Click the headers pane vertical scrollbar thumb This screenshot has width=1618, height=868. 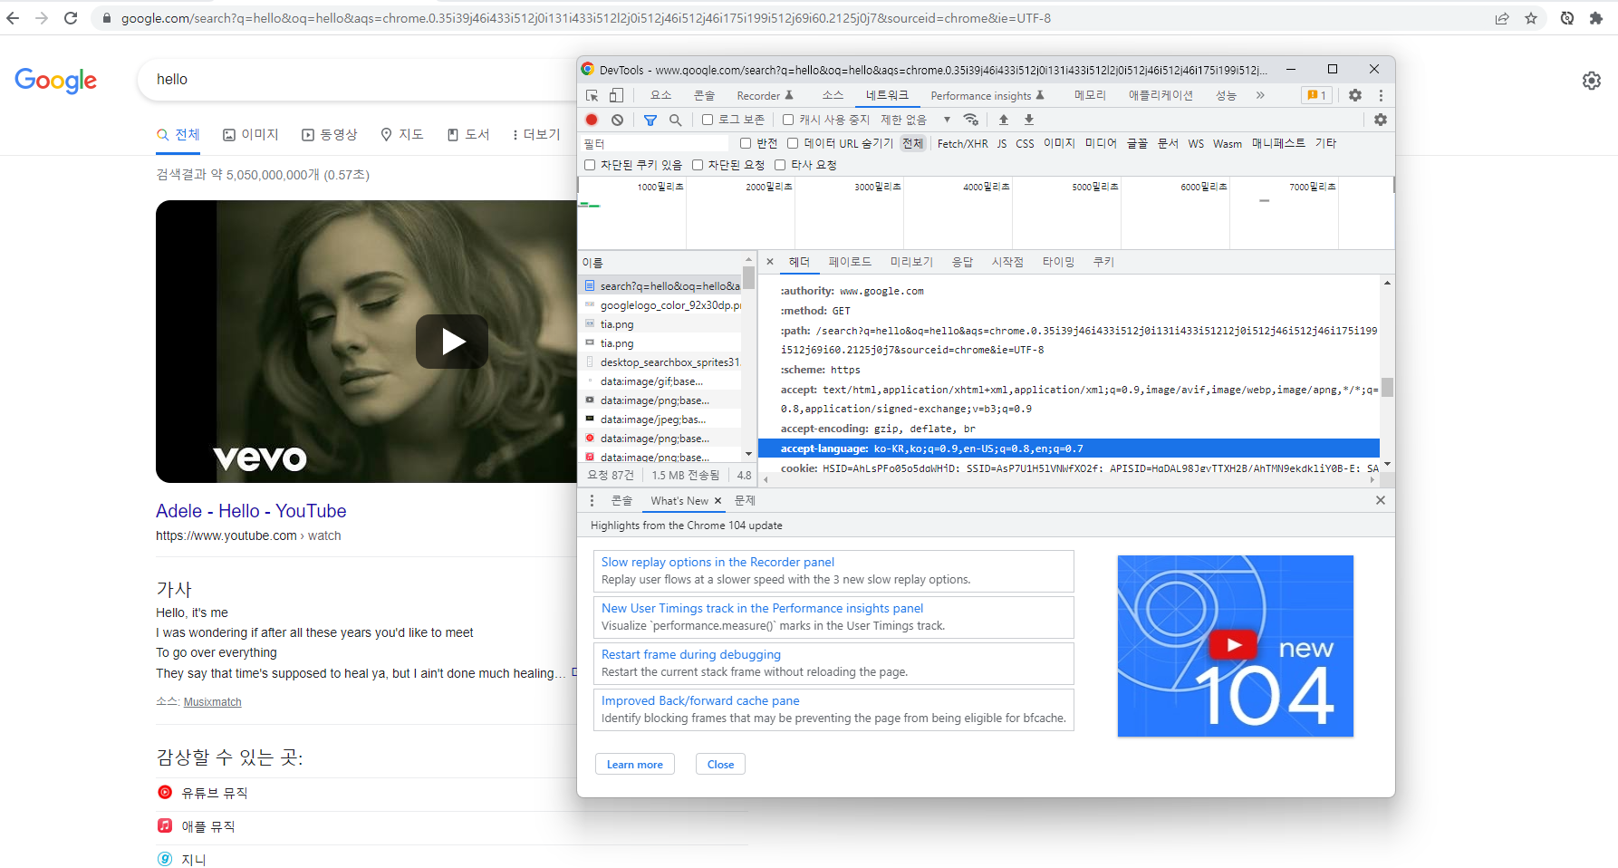(x=1387, y=387)
